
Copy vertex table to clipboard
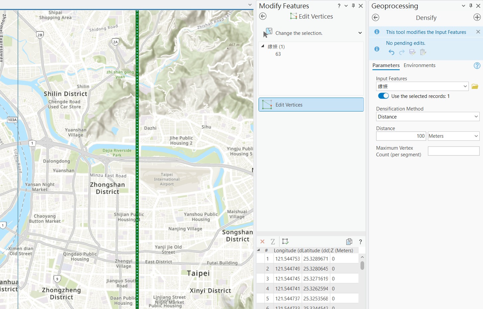tap(349, 242)
